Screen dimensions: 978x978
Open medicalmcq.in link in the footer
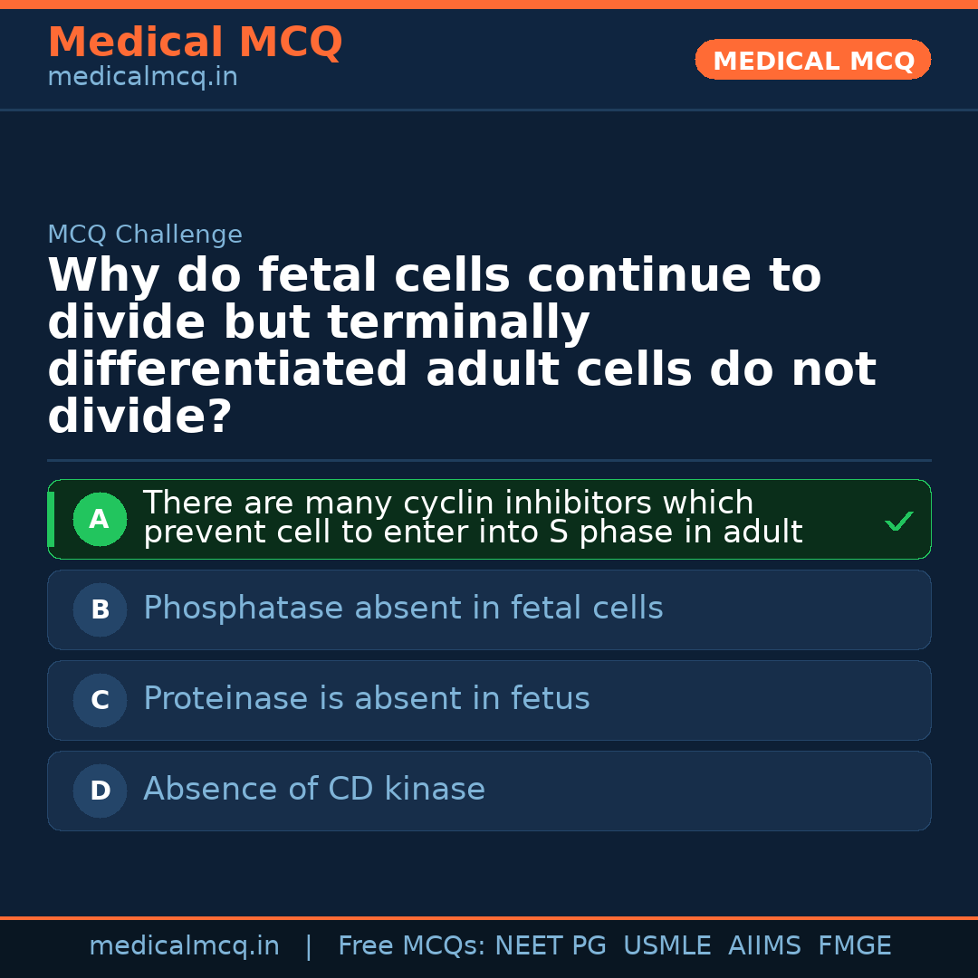point(184,946)
